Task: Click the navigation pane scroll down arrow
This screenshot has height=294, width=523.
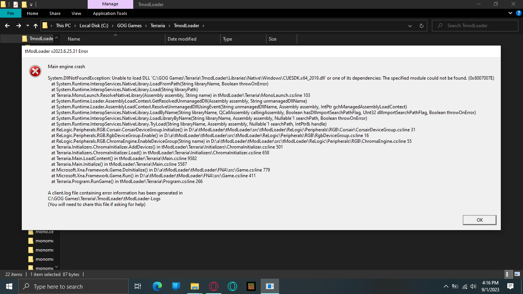Action: (57, 267)
